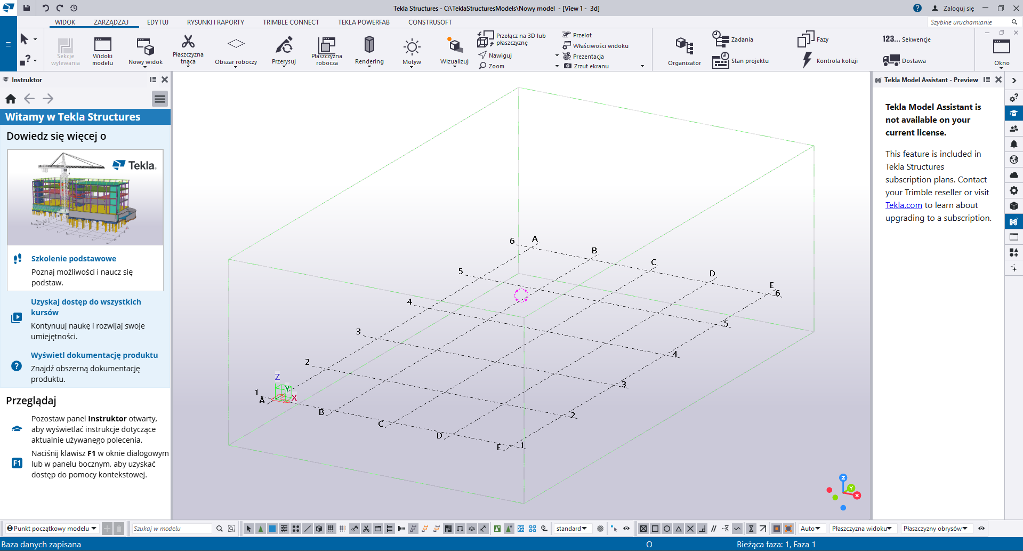
Task: Collapse the side pane with the chevron
Action: tap(1014, 80)
